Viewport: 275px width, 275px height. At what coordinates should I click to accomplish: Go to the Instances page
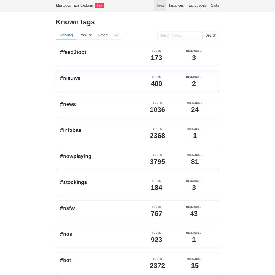[176, 5]
